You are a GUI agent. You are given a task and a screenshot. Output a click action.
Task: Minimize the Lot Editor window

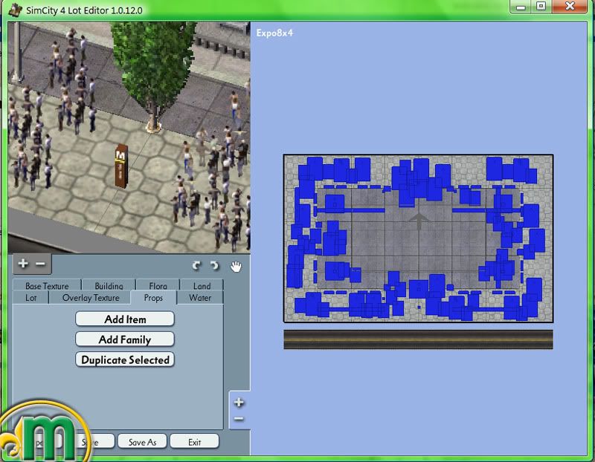point(521,7)
